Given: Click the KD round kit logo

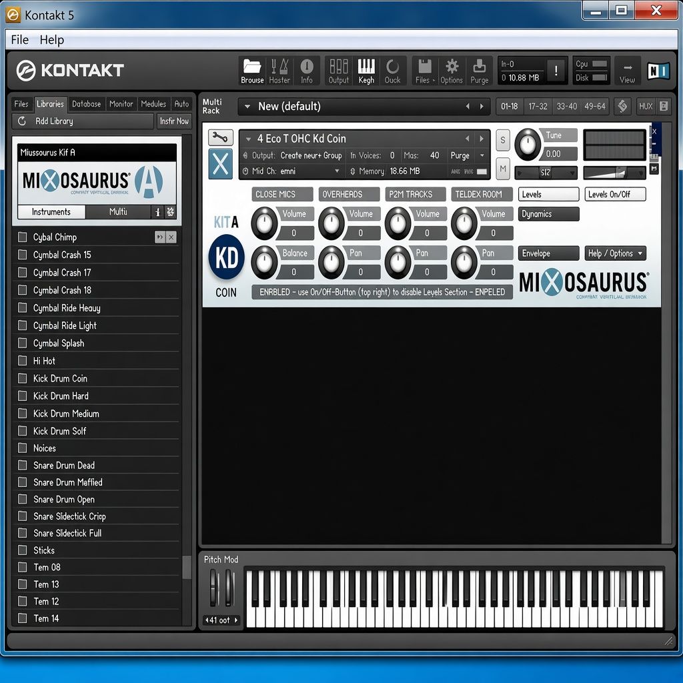Looking at the screenshot, I should 227,257.
